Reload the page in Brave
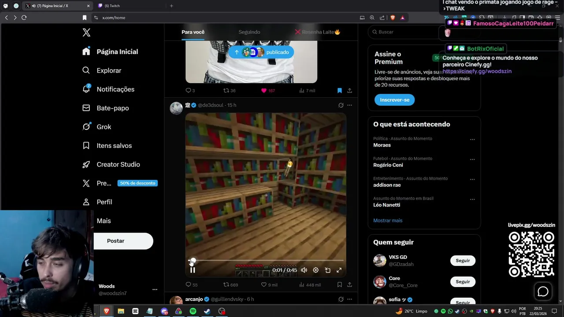564x317 pixels. [24, 18]
